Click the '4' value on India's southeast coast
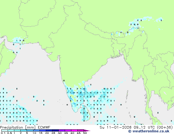This screenshot has height=134, width=174. pos(84,89)
